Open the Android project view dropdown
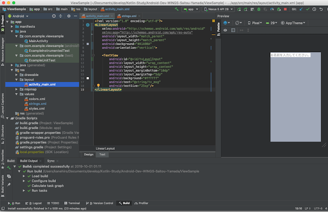 18,16
